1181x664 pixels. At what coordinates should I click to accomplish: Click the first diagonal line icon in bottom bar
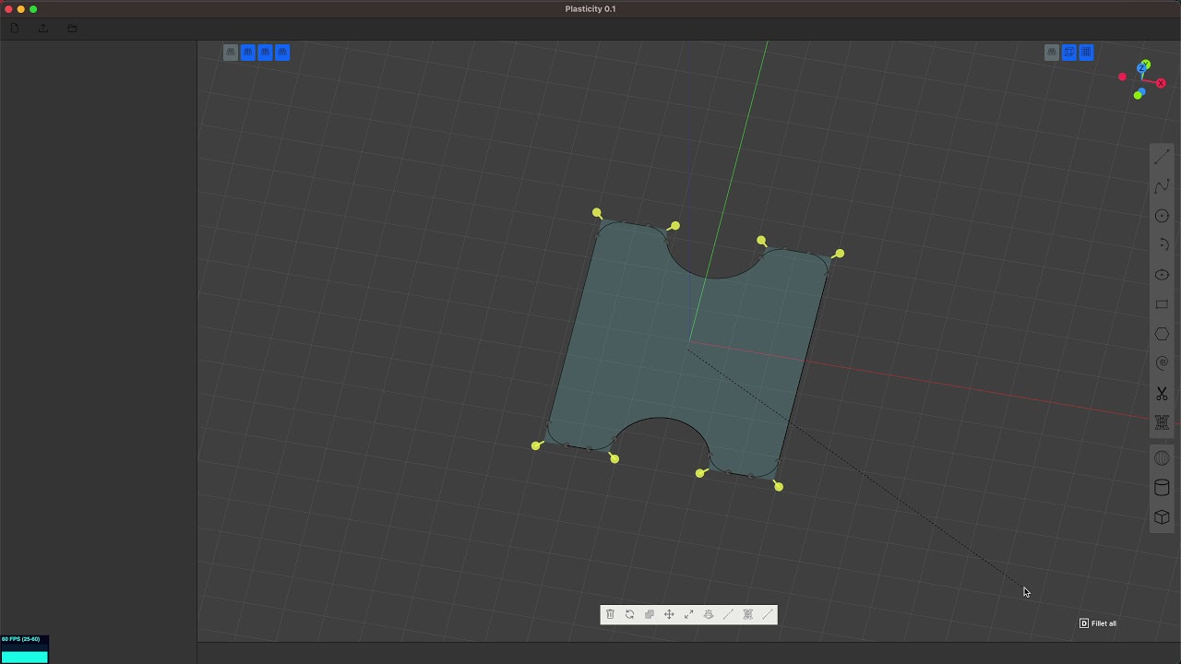pyautogui.click(x=728, y=614)
